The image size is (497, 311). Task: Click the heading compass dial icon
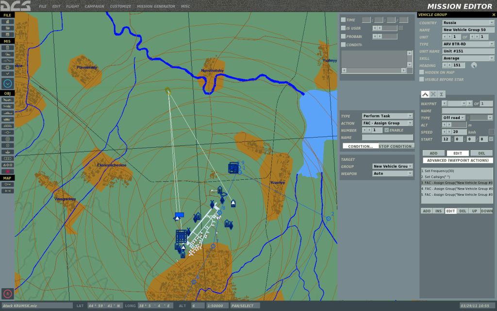coord(474,65)
